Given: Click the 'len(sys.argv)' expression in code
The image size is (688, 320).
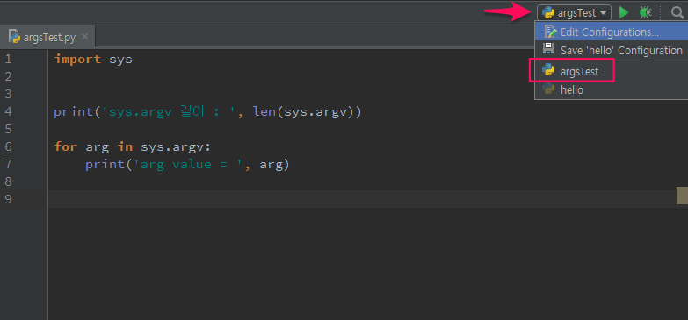Looking at the screenshot, I should 303,112.
